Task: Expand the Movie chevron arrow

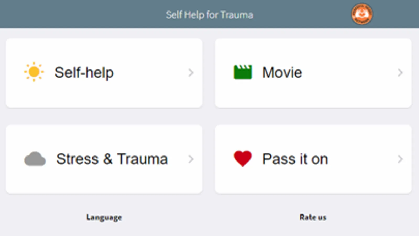Action: point(400,73)
